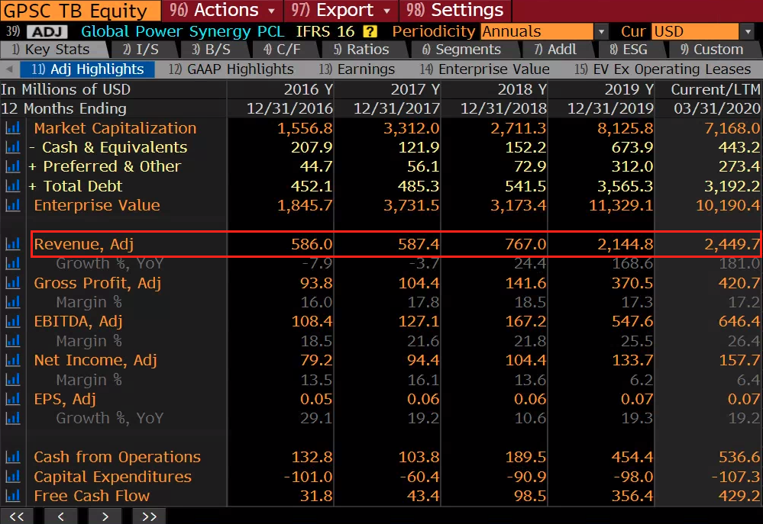Click chart icon next to Free Cash Flow

pyautogui.click(x=13, y=496)
